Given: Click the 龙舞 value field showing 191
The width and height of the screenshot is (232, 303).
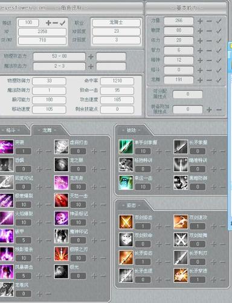Looking at the screenshot, I should (x=179, y=80).
